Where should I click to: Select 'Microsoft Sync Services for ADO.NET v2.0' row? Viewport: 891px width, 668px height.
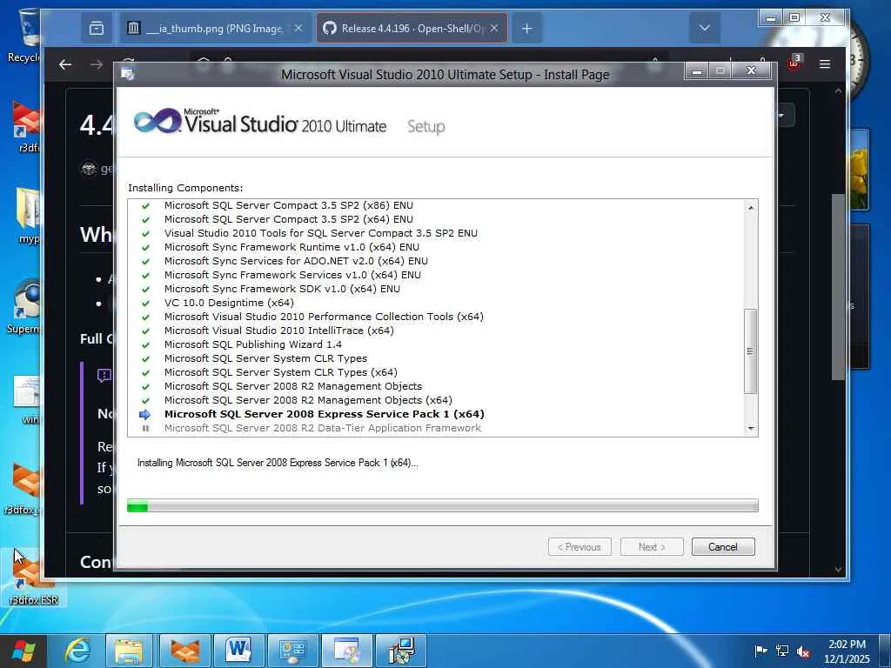pyautogui.click(x=296, y=261)
